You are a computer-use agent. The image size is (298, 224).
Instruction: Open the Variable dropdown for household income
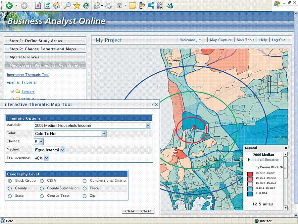click(x=148, y=125)
